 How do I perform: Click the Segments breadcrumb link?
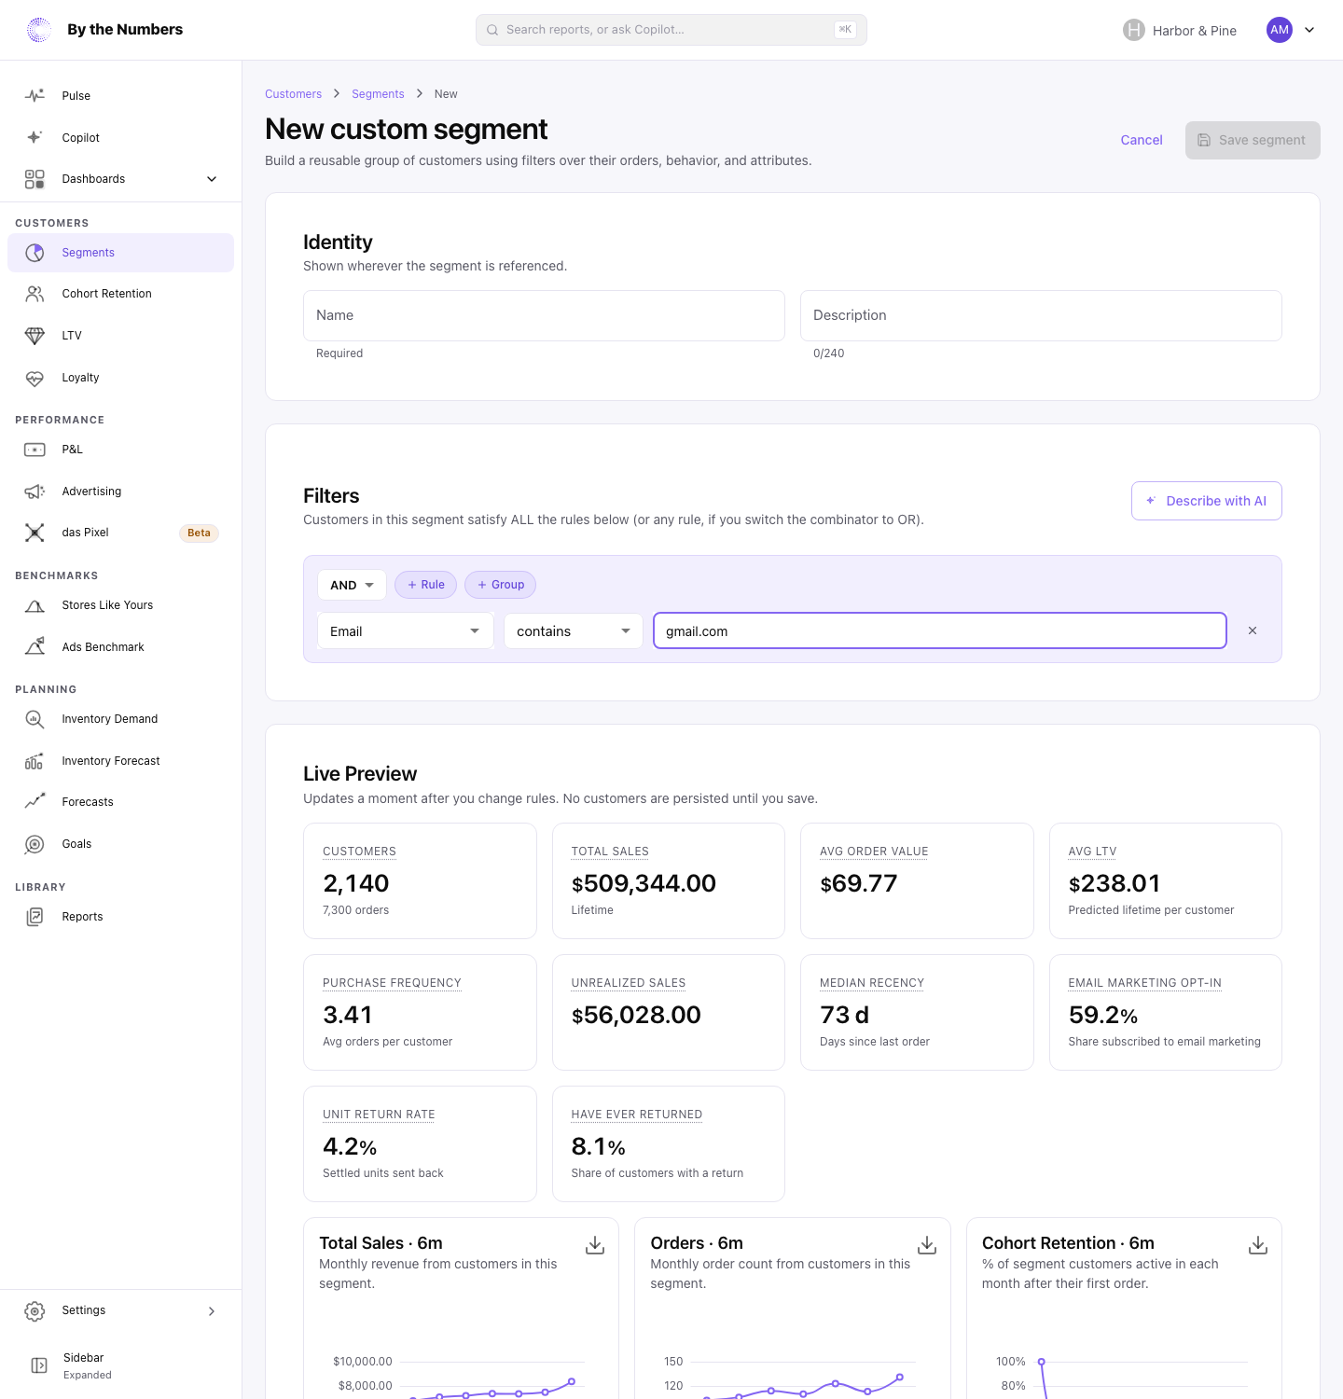pyautogui.click(x=378, y=94)
